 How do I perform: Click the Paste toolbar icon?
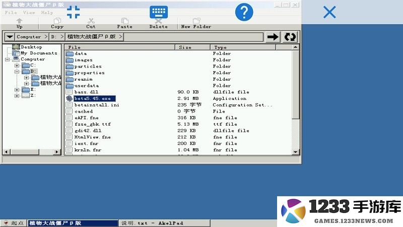[x=124, y=23]
